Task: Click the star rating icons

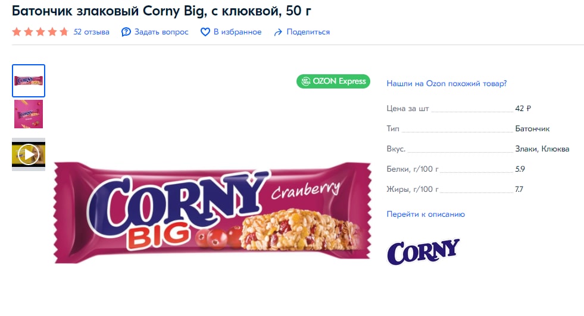Action: click(40, 32)
